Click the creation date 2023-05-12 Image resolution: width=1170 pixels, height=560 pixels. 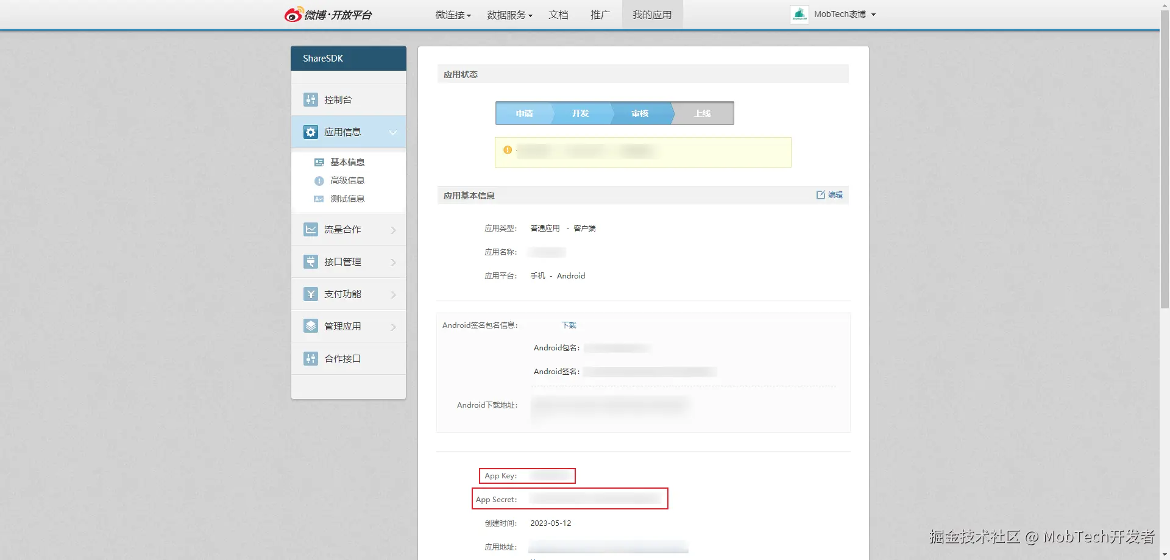tap(551, 523)
